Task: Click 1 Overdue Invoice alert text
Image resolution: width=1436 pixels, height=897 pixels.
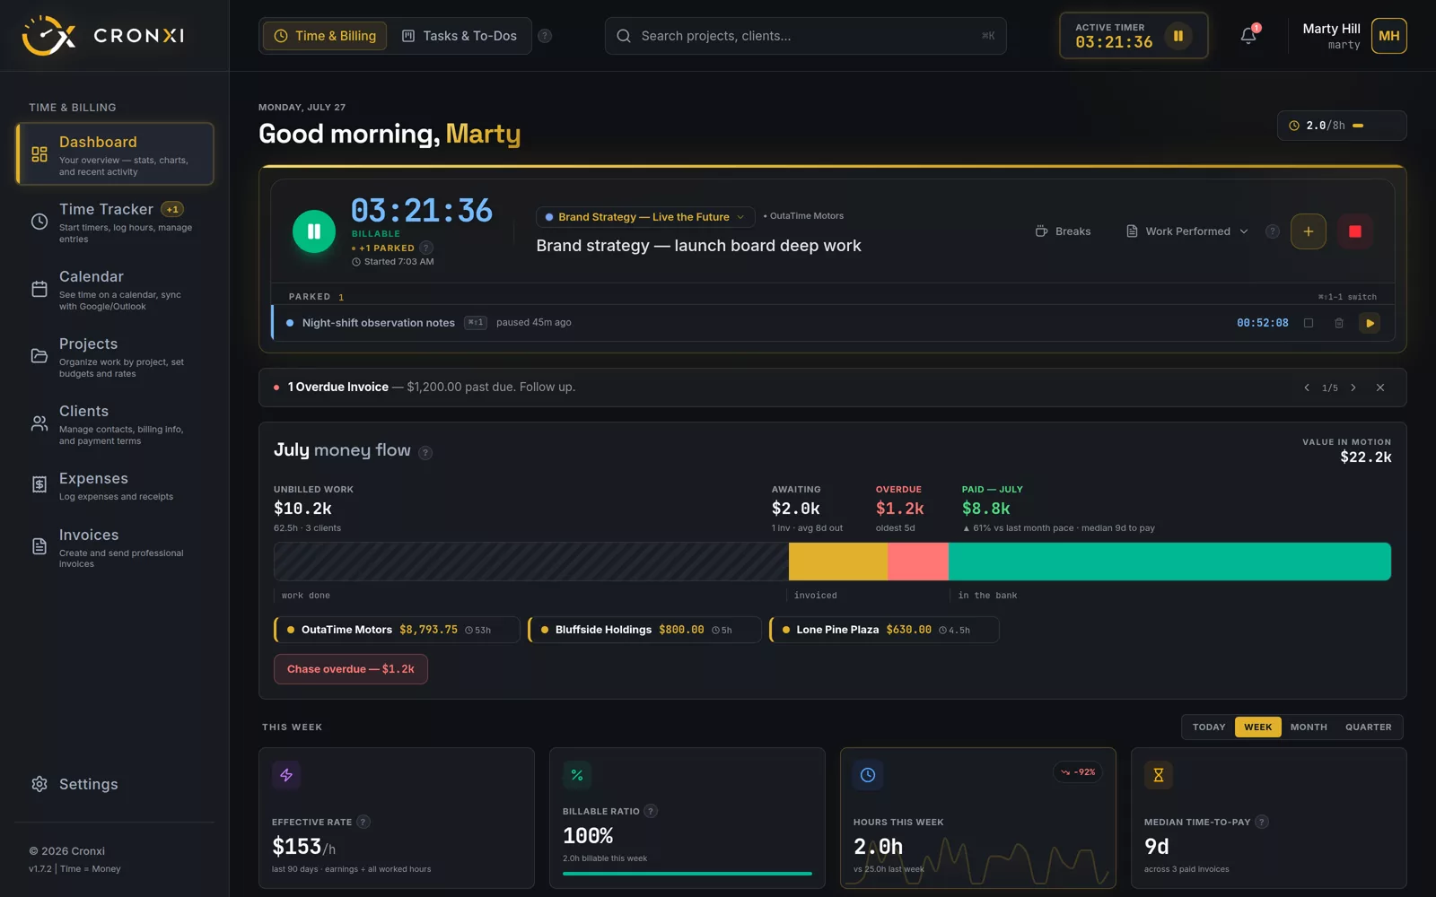Action: [338, 388]
